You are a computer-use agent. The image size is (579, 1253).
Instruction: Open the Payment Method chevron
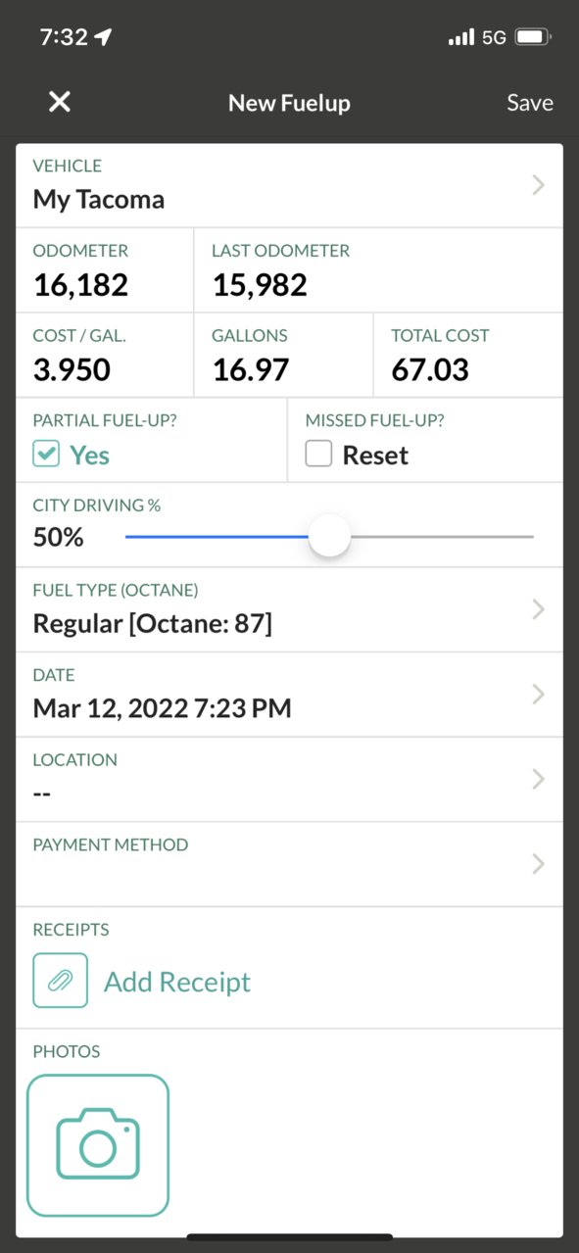[538, 864]
